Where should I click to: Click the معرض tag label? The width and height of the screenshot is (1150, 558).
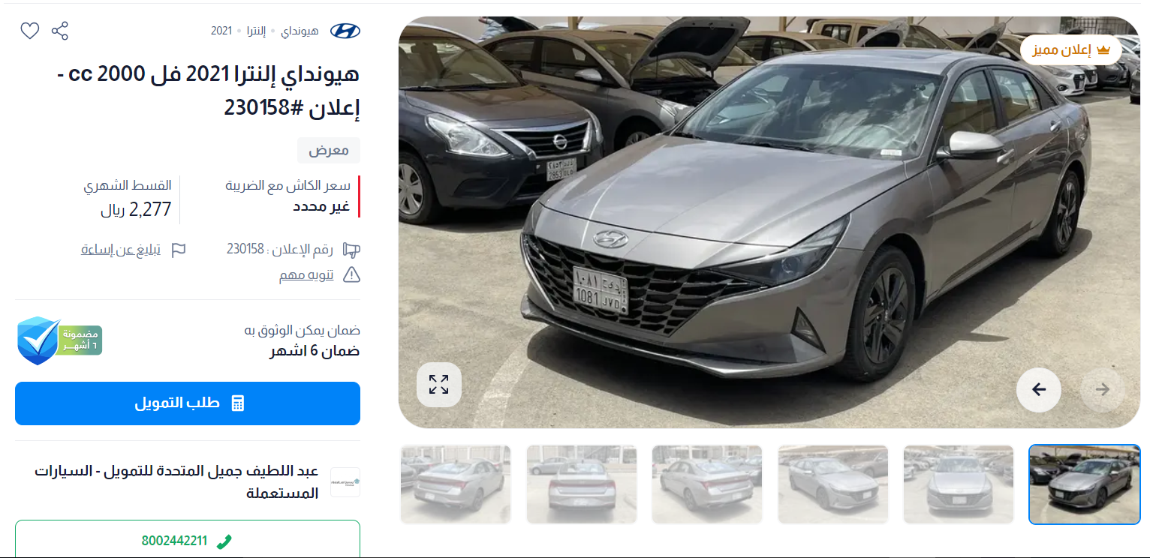click(x=329, y=150)
